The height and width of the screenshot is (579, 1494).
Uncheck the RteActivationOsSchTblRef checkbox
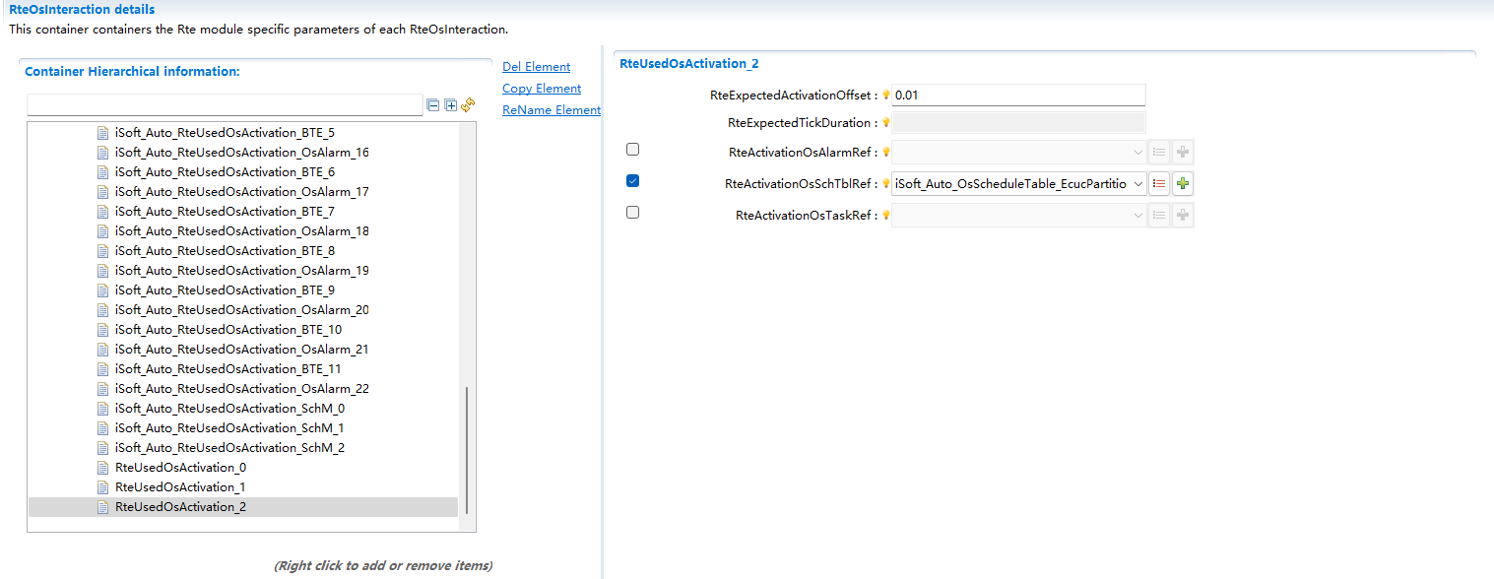(x=632, y=181)
